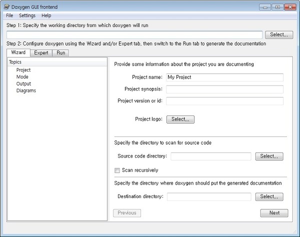Viewport: 300px width, 237px height.
Task: Select the Output topic
Action: (x=23, y=84)
